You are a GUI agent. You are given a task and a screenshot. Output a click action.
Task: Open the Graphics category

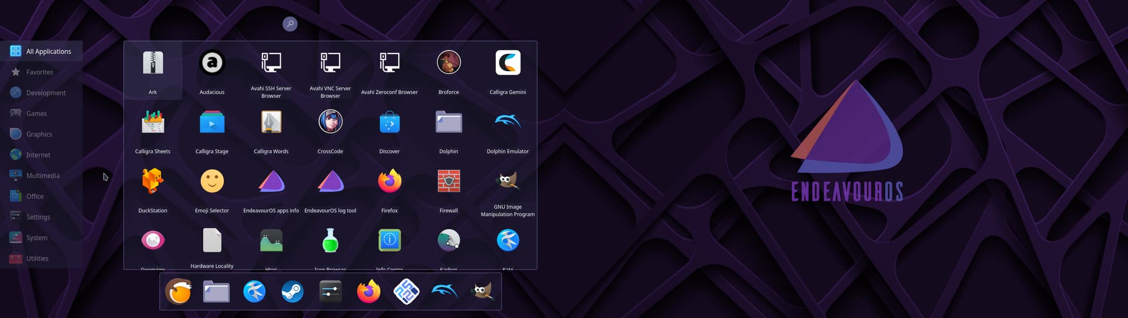[x=41, y=134]
